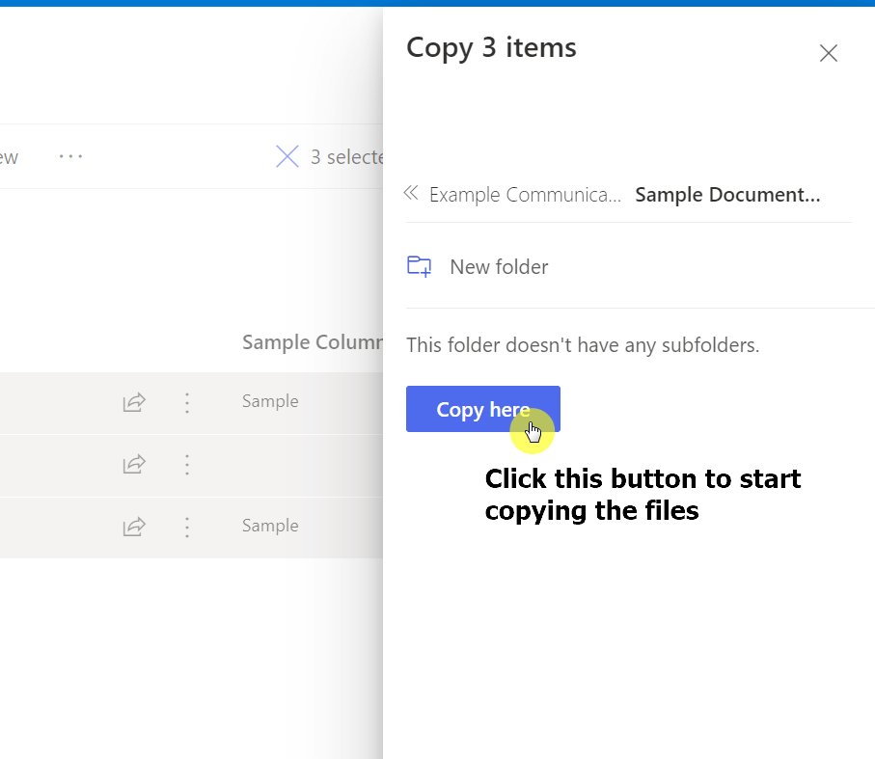The height and width of the screenshot is (759, 875).
Task: Open more actions for first row
Action: coord(187,402)
